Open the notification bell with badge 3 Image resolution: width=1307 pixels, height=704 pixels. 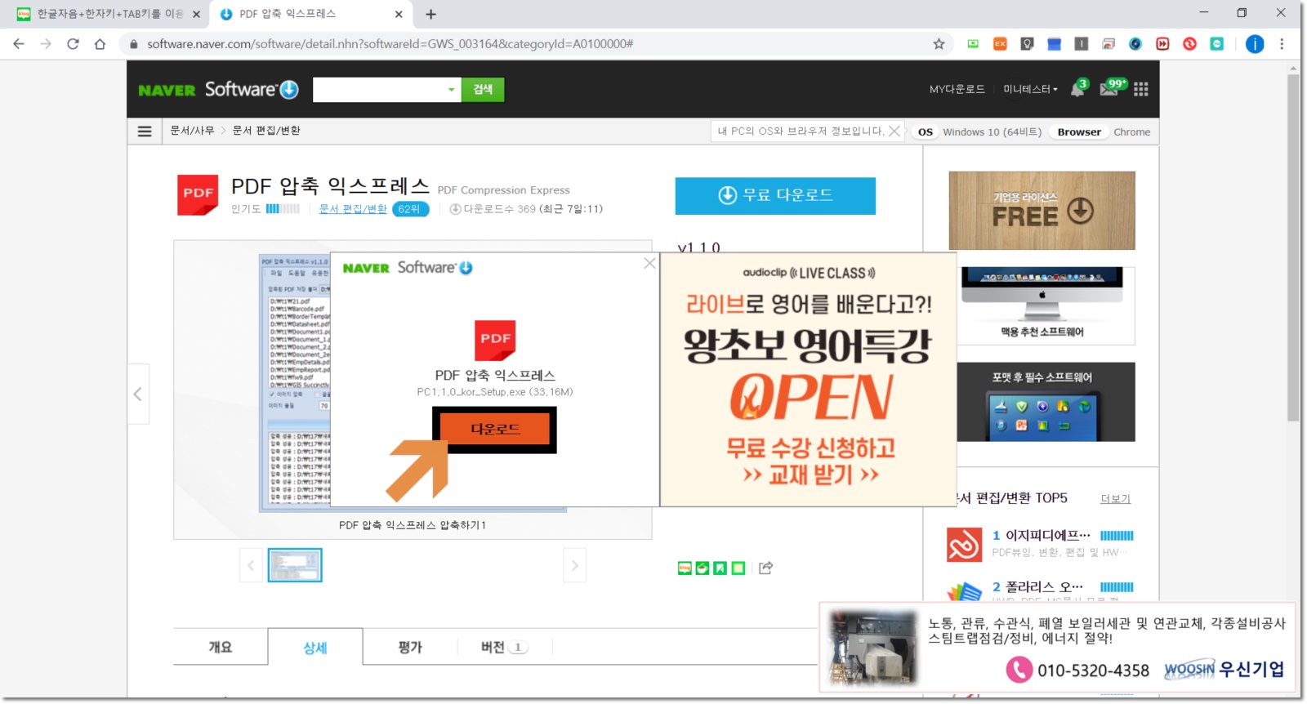coord(1078,88)
